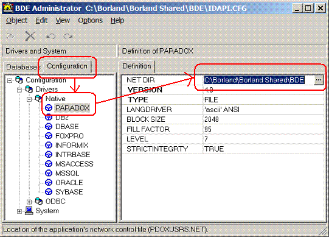
Task: Click the NET DIR parameter label
Action: click(140, 80)
